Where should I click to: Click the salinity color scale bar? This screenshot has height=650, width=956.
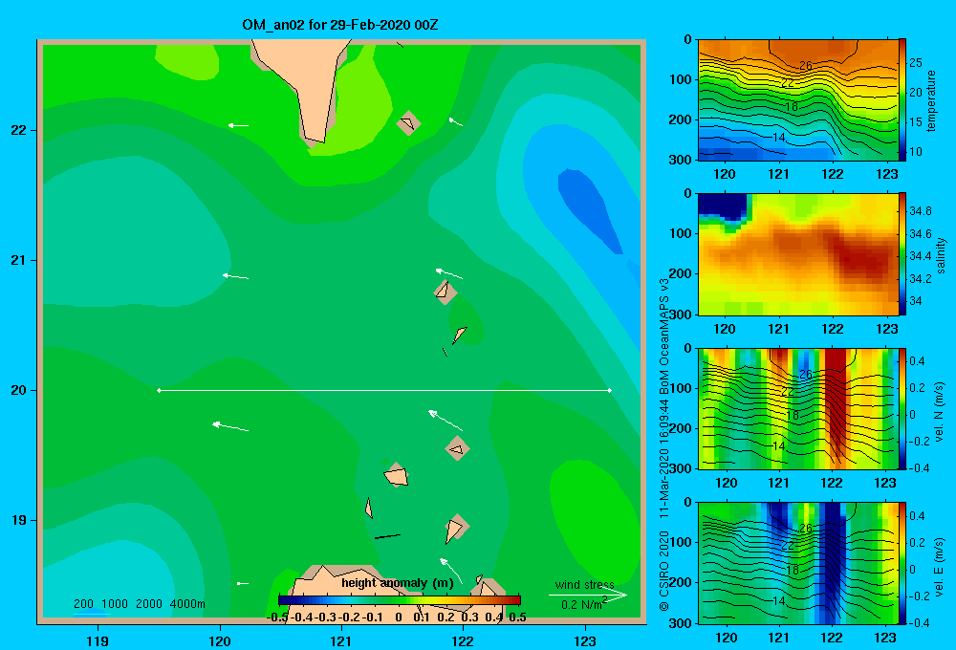[902, 253]
